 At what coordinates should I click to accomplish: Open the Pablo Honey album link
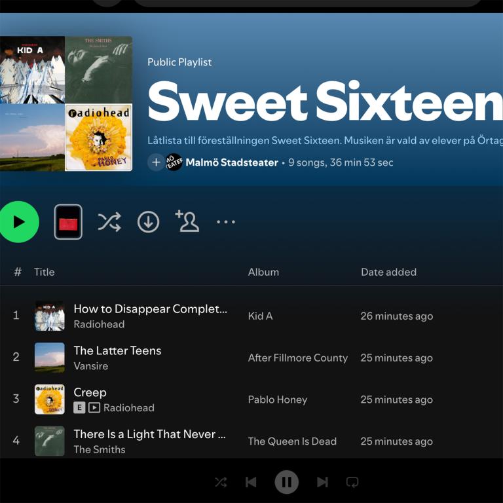(x=278, y=400)
